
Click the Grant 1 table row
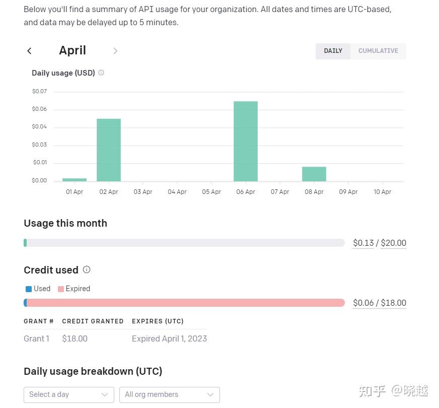tap(115, 339)
